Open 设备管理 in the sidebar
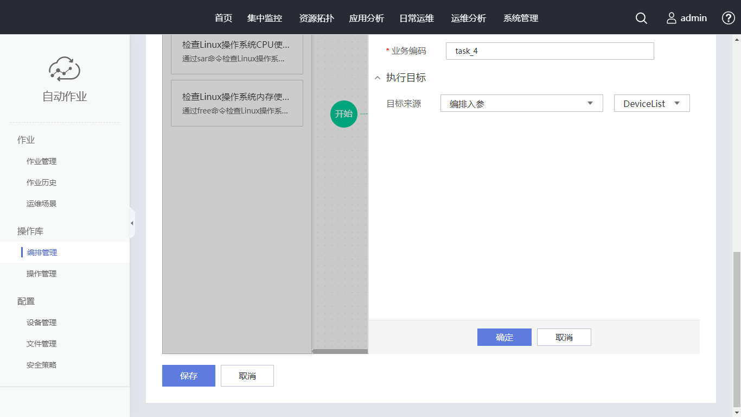 [42, 323]
